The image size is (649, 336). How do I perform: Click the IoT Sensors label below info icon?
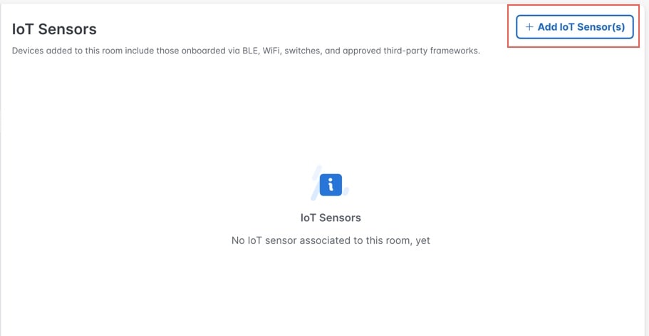[331, 218]
